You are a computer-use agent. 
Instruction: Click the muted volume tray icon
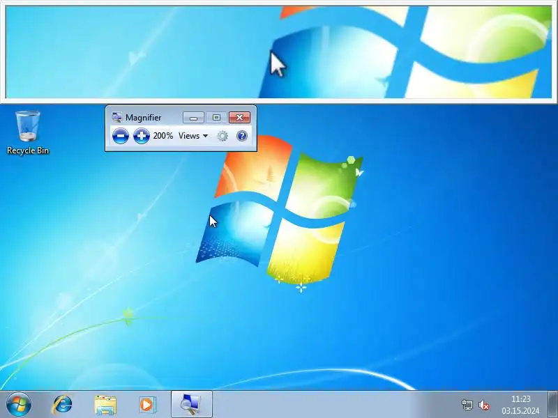pyautogui.click(x=483, y=405)
